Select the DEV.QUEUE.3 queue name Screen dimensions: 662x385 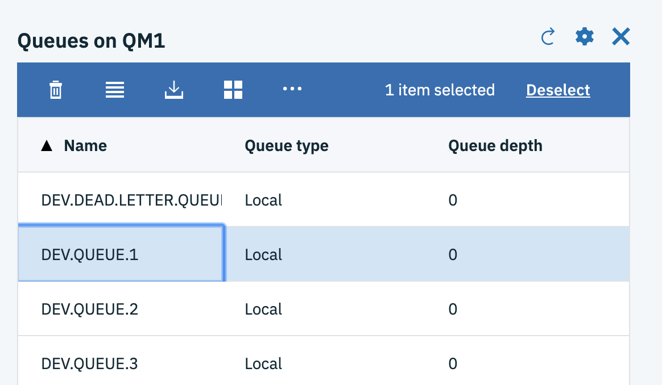(x=90, y=363)
